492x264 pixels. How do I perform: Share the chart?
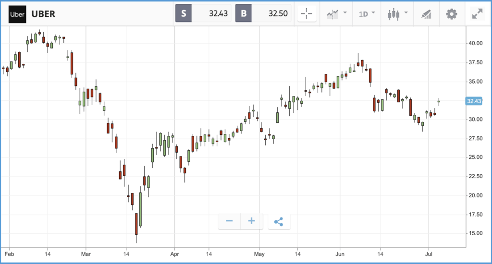point(279,222)
